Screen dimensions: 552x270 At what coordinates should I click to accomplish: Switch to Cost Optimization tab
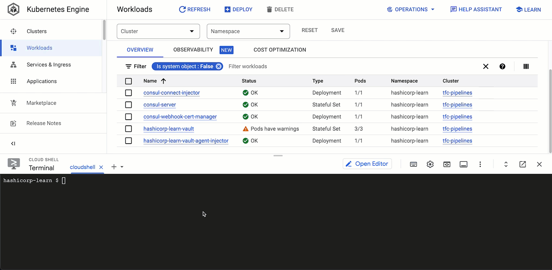(x=280, y=50)
